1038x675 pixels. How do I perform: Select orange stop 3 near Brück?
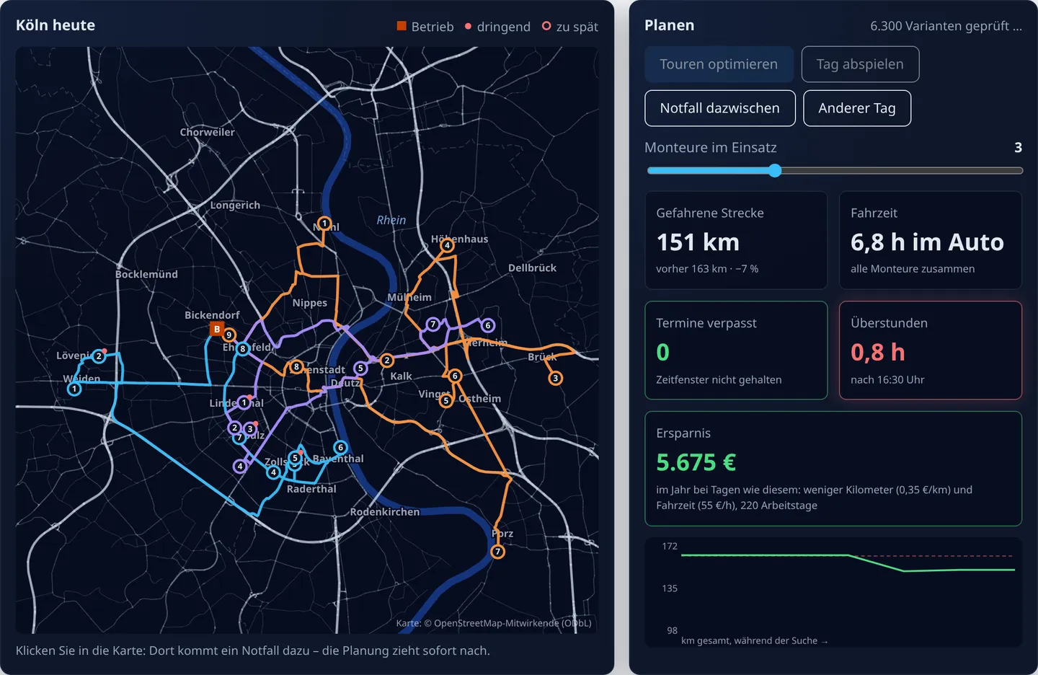point(555,378)
